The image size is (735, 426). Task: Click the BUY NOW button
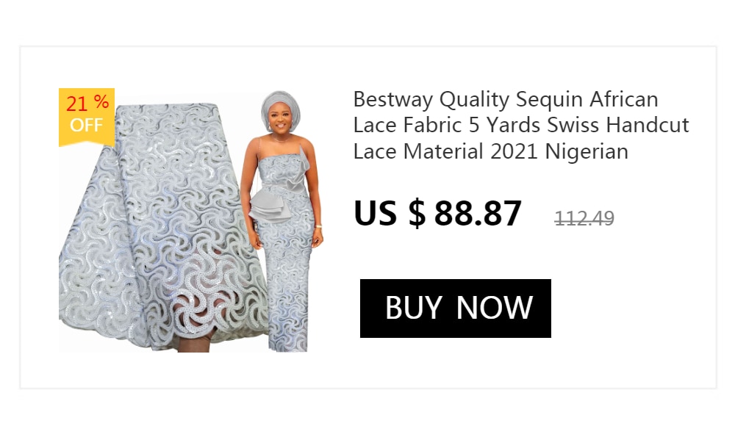tap(455, 308)
